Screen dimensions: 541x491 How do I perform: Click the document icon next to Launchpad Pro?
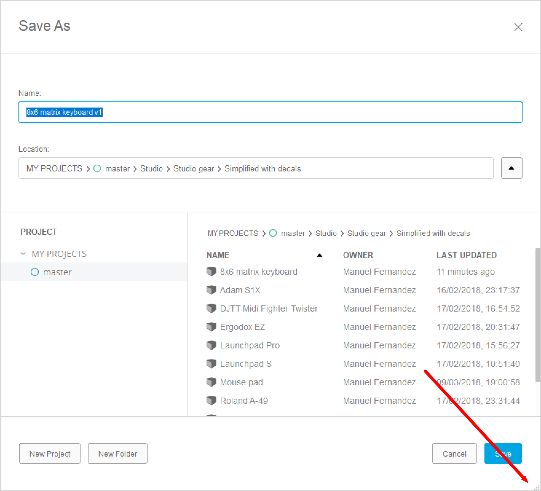pyautogui.click(x=212, y=345)
